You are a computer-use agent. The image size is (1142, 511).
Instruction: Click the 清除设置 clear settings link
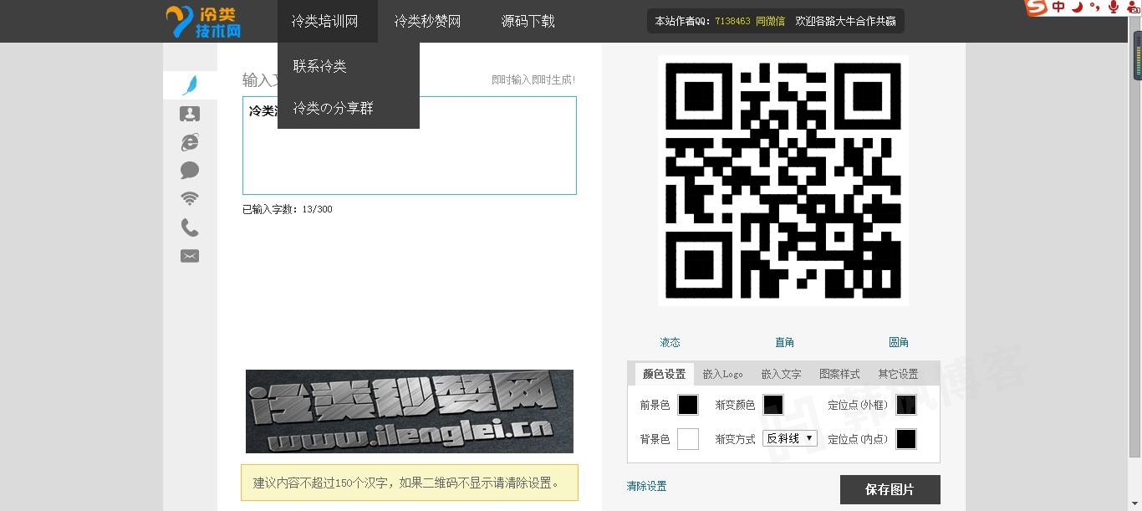[x=645, y=486]
